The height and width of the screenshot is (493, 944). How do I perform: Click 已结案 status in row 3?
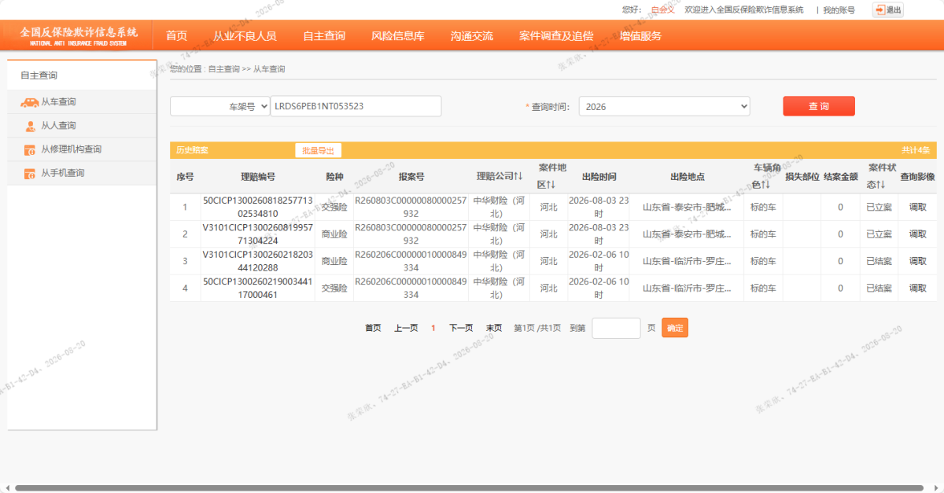879,261
